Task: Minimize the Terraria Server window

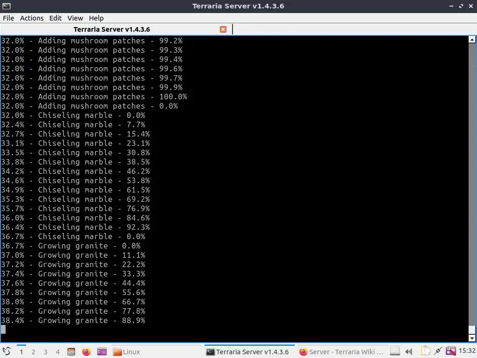Action: click(x=451, y=6)
